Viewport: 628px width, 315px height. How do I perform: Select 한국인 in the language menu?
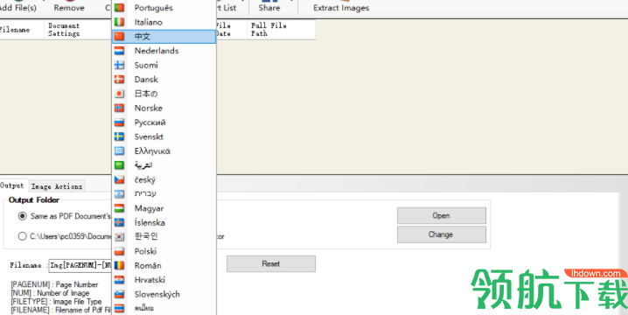tap(164, 237)
